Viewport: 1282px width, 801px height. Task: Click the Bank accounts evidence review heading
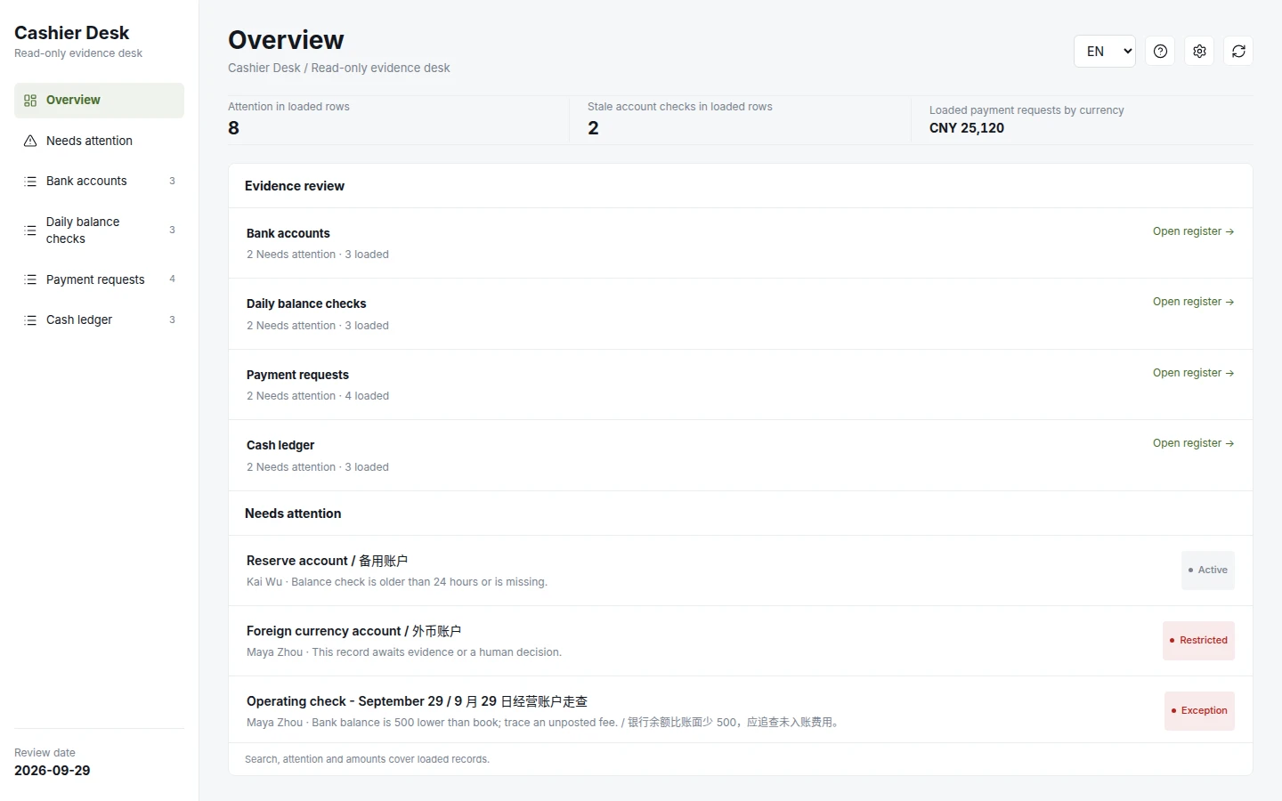pyautogui.click(x=288, y=233)
